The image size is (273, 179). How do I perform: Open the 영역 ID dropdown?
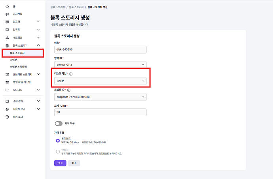click(x=100, y=65)
